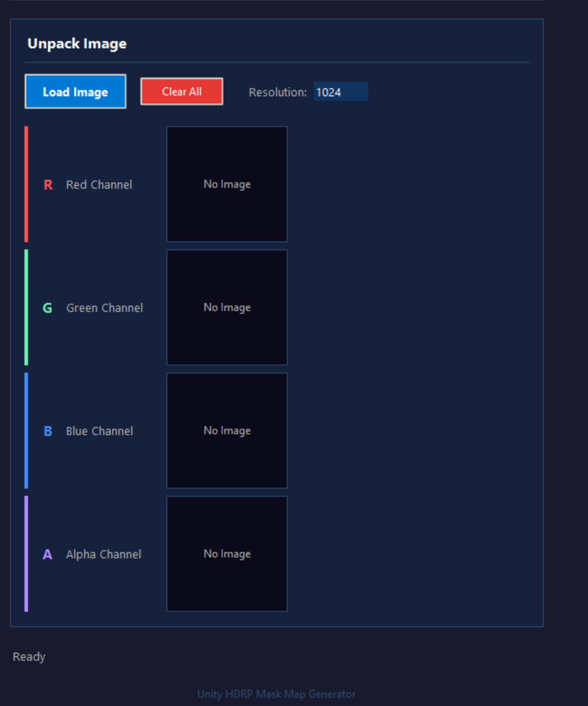The image size is (588, 706).
Task: Click the green G channel letter
Action: pos(48,308)
